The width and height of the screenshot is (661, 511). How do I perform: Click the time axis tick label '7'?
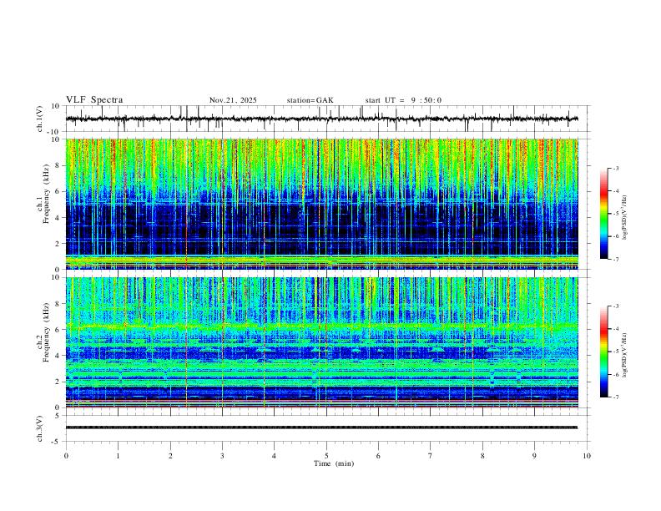[431, 456]
